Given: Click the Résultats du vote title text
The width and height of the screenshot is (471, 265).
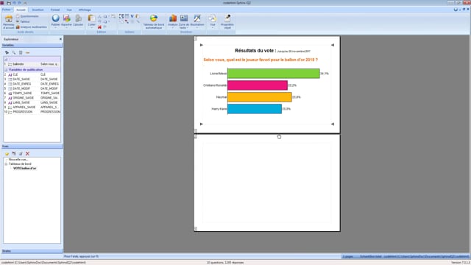Looking at the screenshot, I should pyautogui.click(x=255, y=51).
